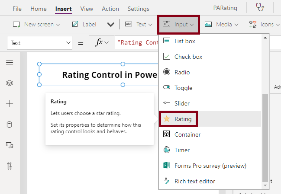Click the Input menu scroll down arrow
Image resolution: width=281 pixels, height=195 pixels.
(265, 185)
